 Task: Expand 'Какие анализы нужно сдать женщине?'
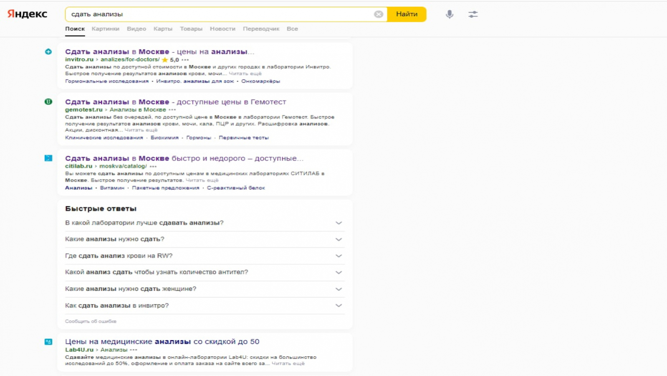205,289
